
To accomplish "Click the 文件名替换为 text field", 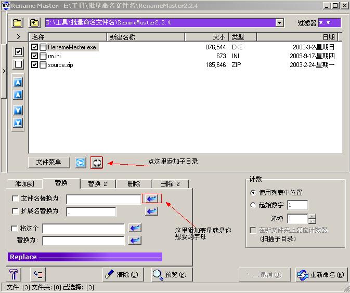I will 103,199.
